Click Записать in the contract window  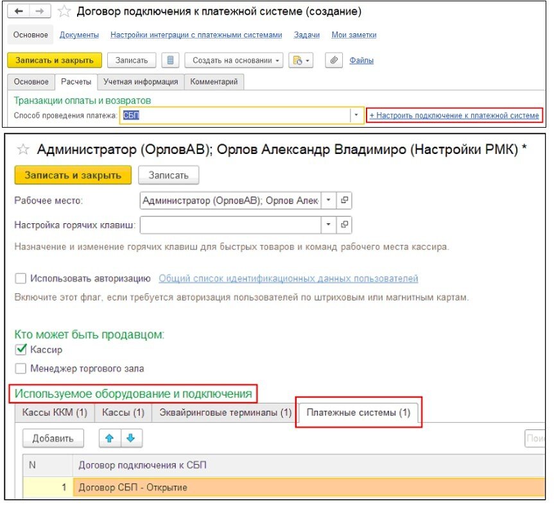coord(132,60)
